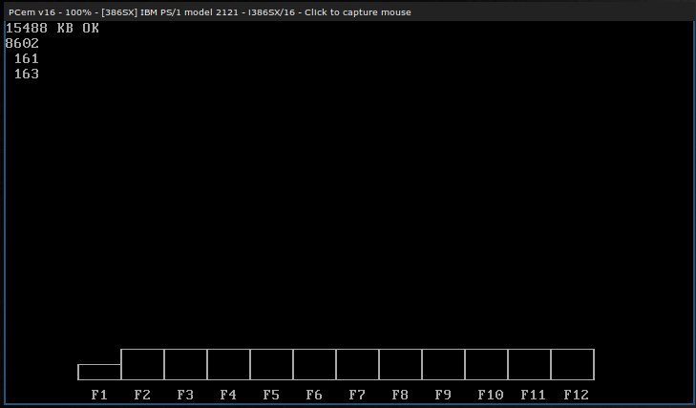Click the F11 key box
The width and height of the screenshot is (696, 408).
(x=530, y=364)
